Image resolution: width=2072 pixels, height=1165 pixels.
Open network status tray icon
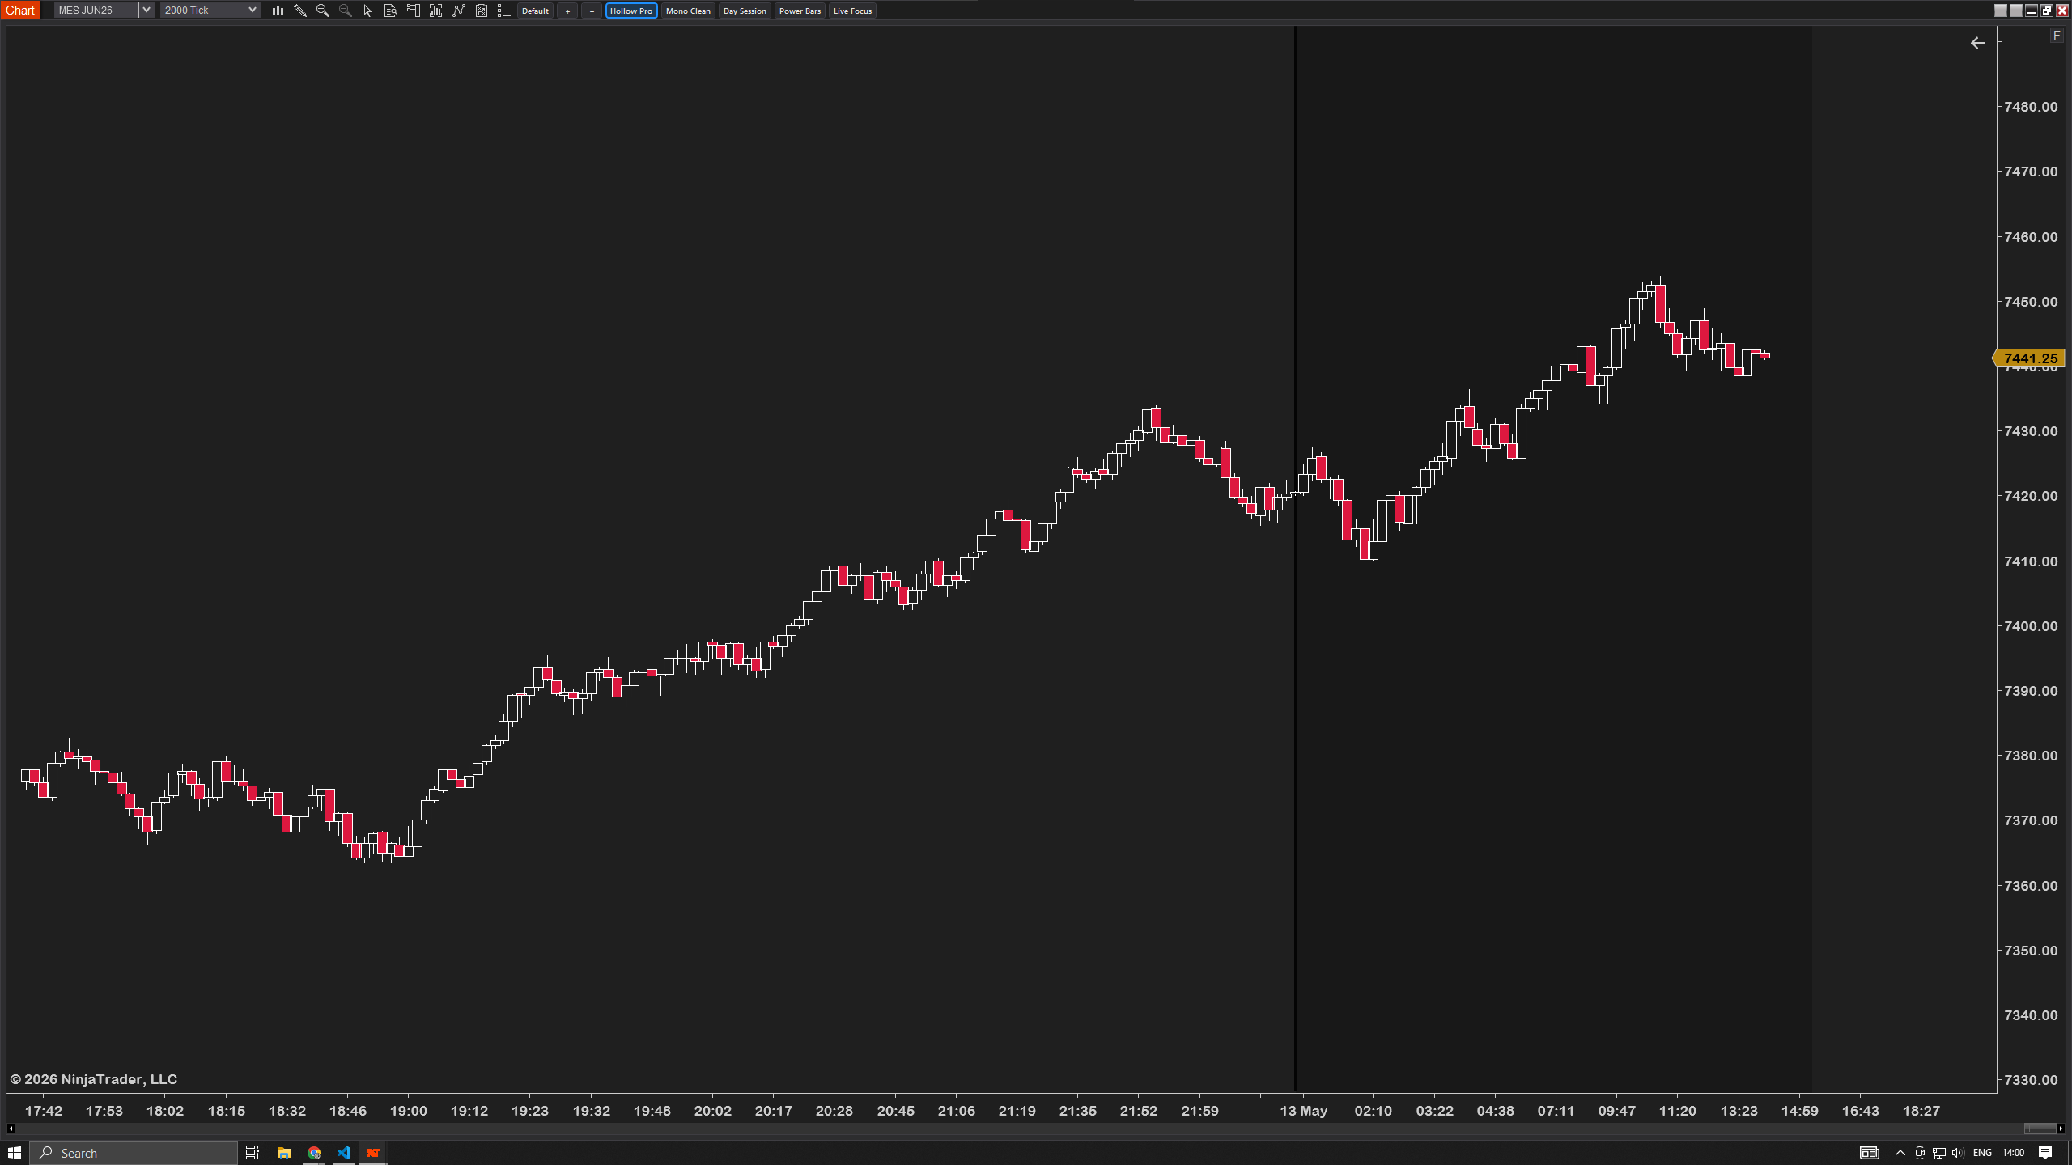click(x=1938, y=1153)
